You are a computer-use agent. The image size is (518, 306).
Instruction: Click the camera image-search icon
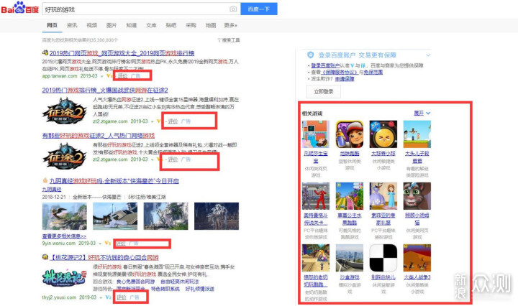[x=233, y=9]
